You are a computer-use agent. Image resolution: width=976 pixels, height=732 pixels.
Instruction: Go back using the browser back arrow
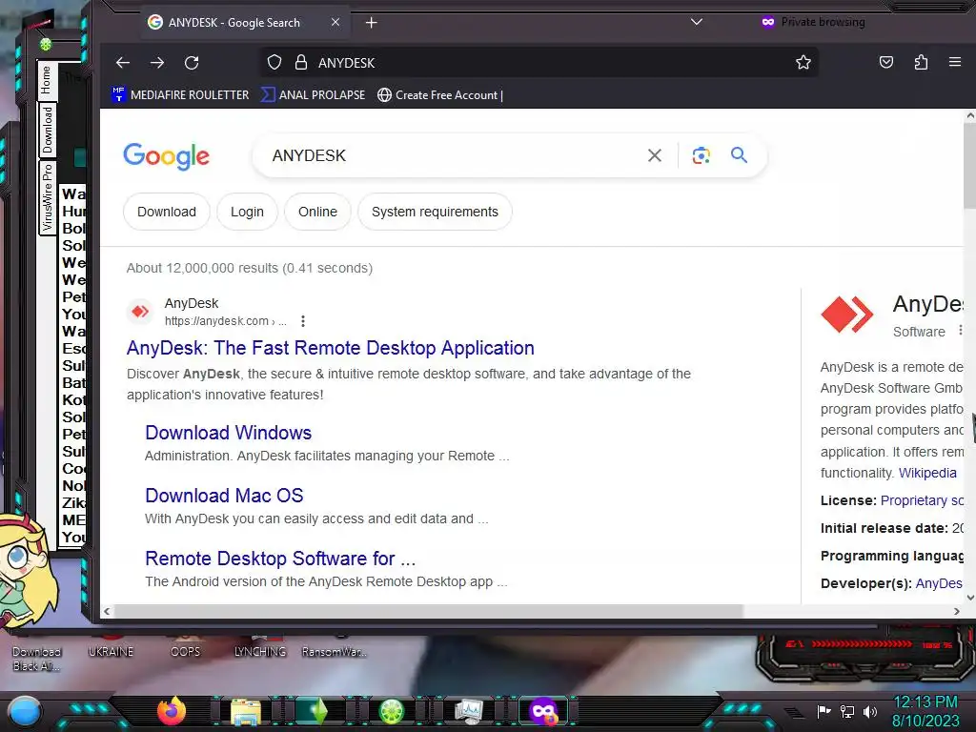point(123,63)
